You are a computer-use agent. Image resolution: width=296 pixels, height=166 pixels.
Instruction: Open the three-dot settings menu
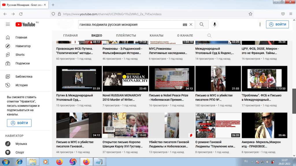coord(260,25)
